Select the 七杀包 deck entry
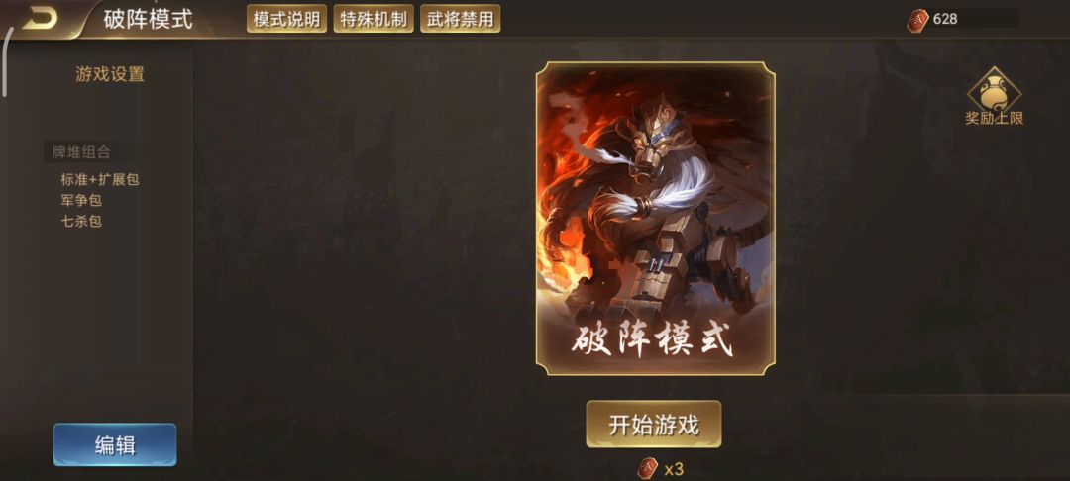Screen dimensions: 1070x481 pyautogui.click(x=81, y=221)
